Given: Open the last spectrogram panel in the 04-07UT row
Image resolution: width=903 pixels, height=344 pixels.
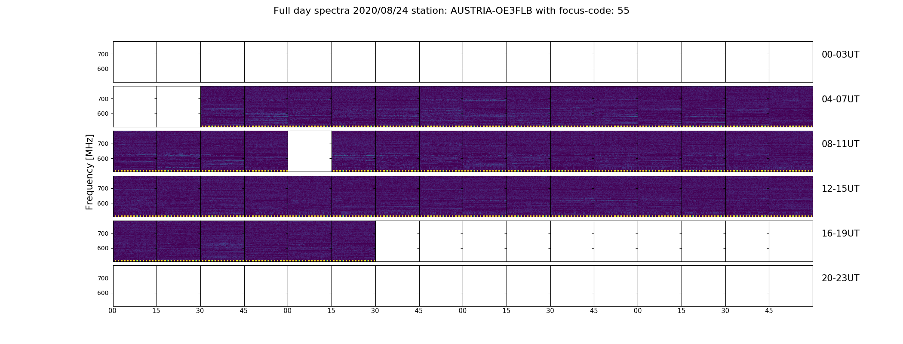Looking at the screenshot, I should click(791, 107).
